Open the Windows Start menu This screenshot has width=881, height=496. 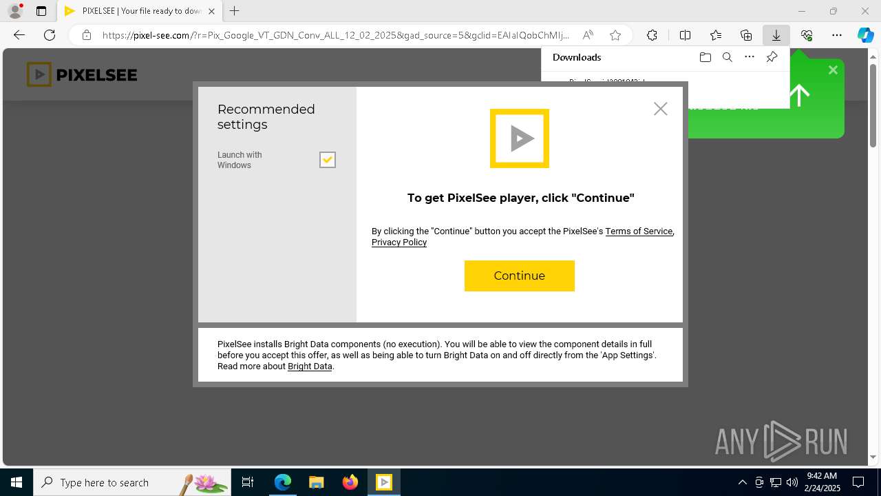click(17, 482)
